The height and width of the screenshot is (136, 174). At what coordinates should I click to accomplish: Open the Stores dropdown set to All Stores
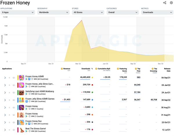point(88,12)
